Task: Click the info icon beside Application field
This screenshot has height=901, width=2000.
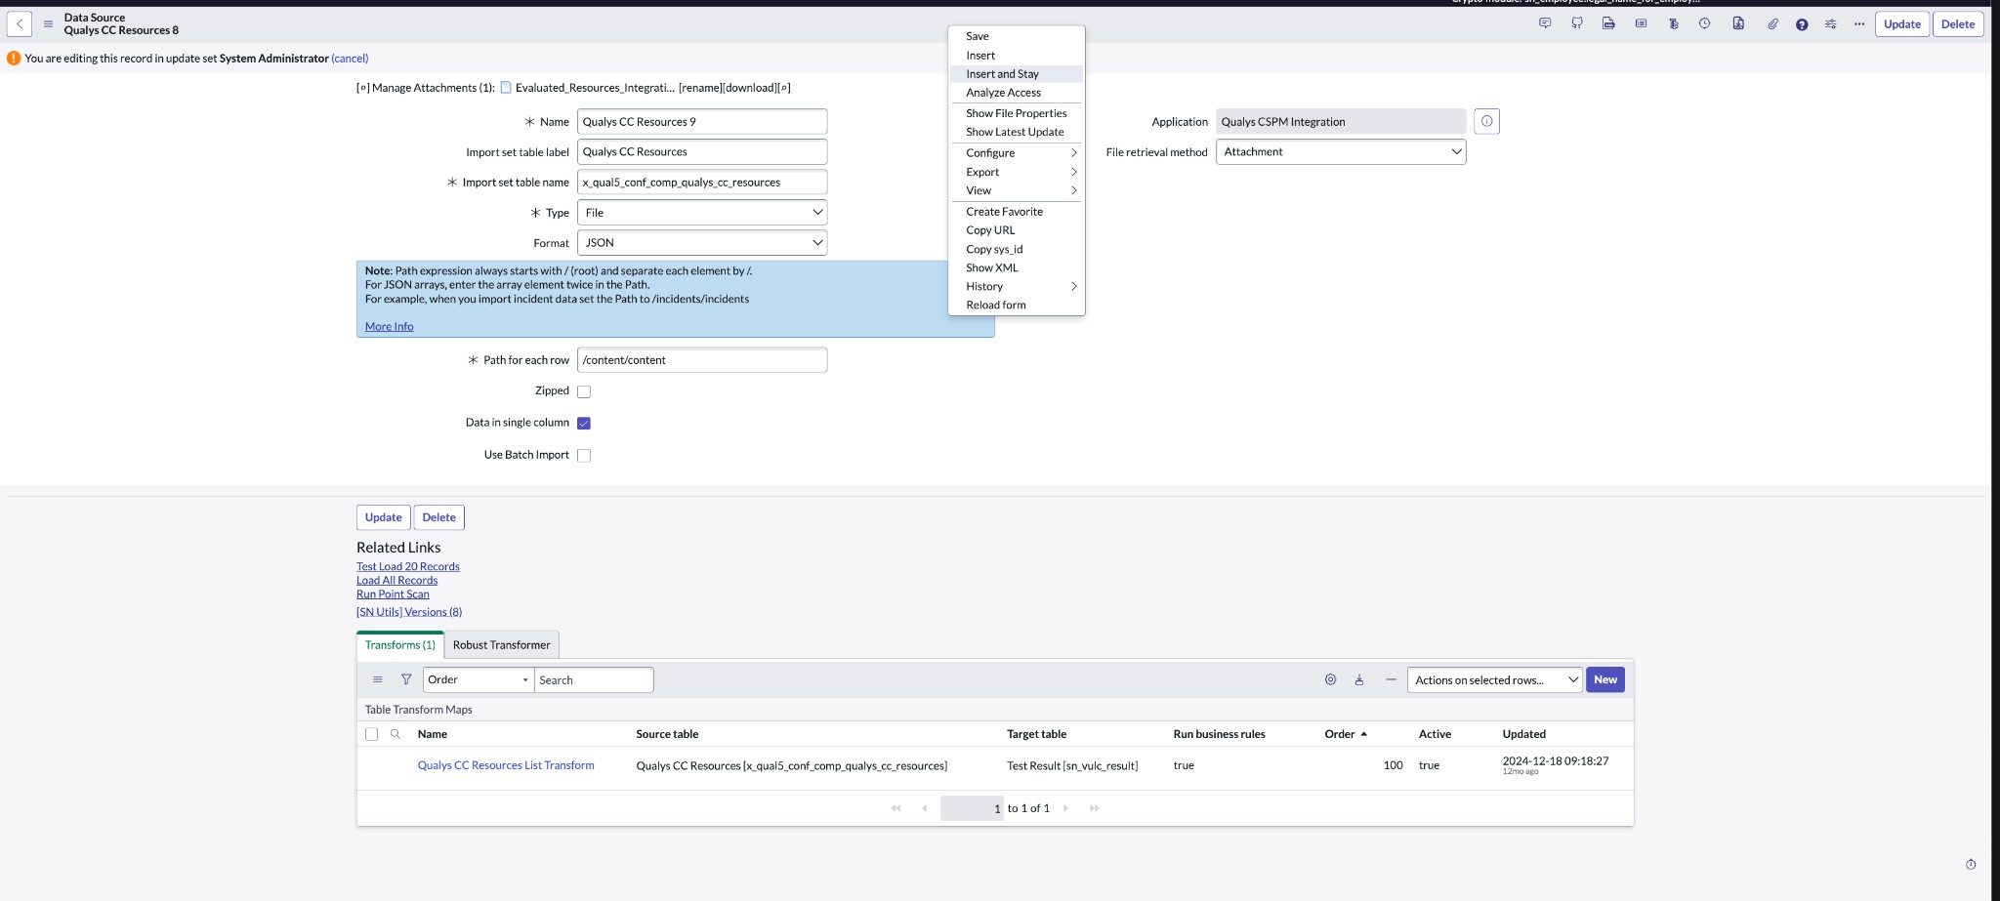Action: 1486,121
